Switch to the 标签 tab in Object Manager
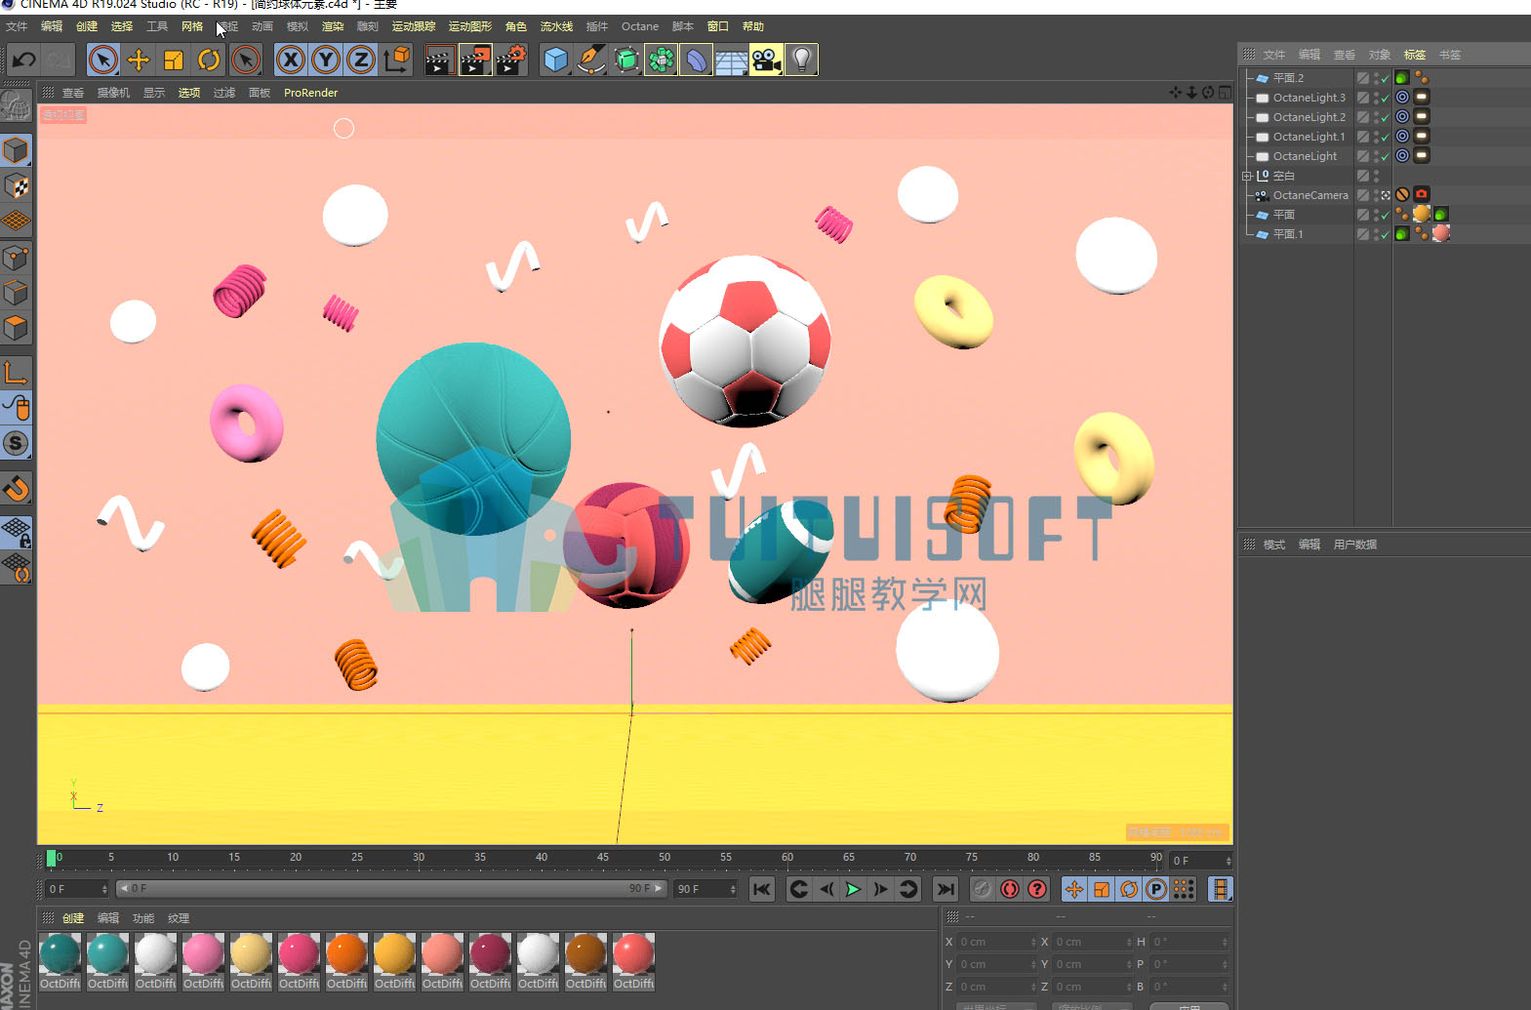This screenshot has width=1531, height=1010. (1415, 55)
